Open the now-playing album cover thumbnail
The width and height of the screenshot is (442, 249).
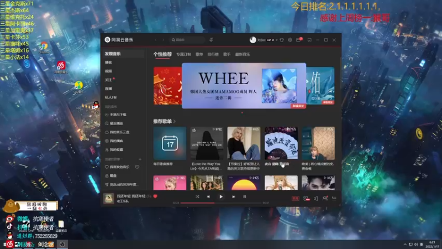108,199
